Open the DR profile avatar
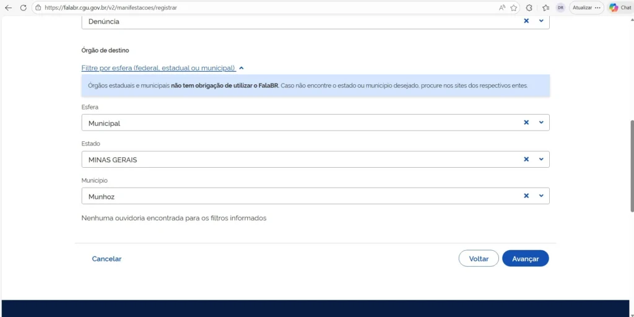This screenshot has width=634, height=317. click(x=560, y=8)
